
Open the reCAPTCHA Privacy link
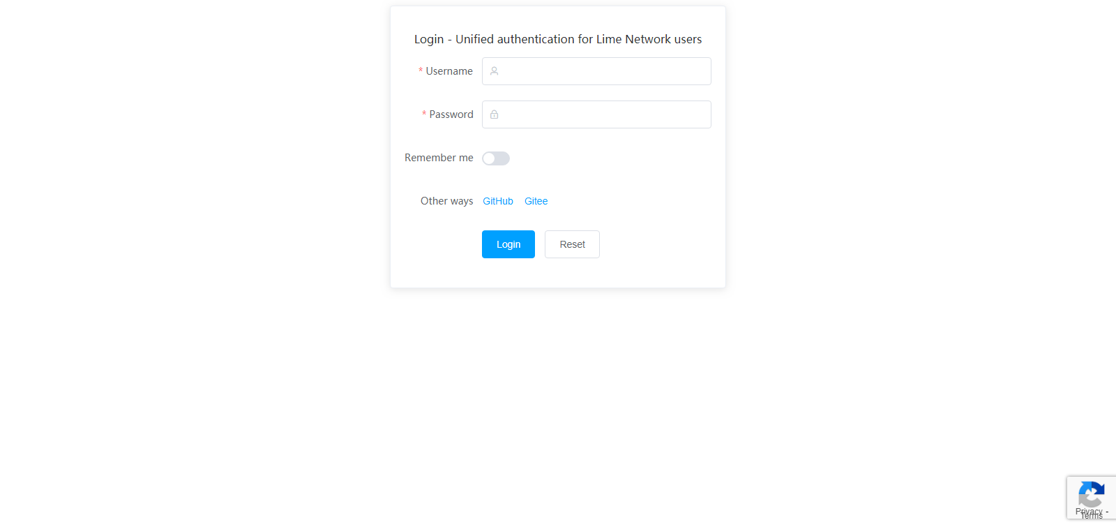point(1089,511)
